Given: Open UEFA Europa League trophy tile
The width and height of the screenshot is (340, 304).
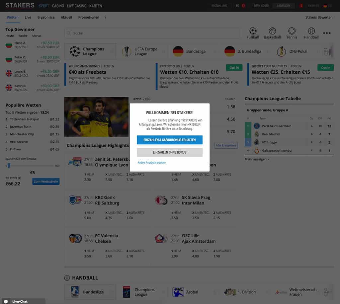Looking at the screenshot, I should (x=141, y=51).
